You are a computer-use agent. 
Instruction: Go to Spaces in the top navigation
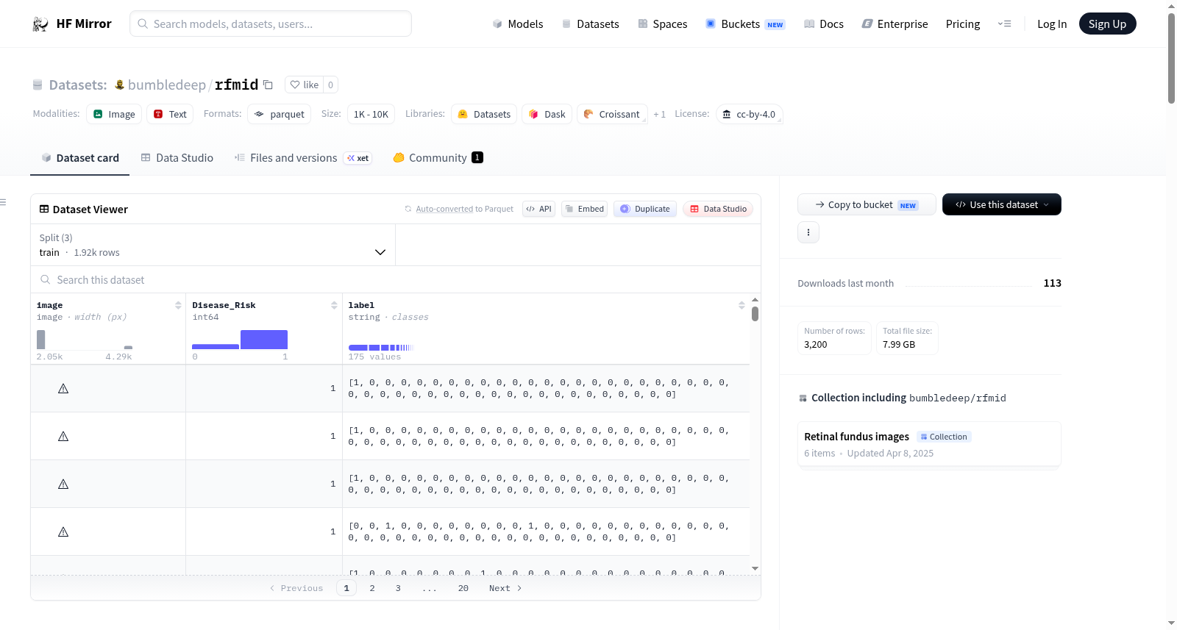(663, 24)
